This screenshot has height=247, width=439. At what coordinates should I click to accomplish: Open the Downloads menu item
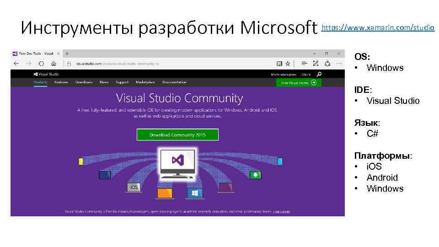coord(84,82)
